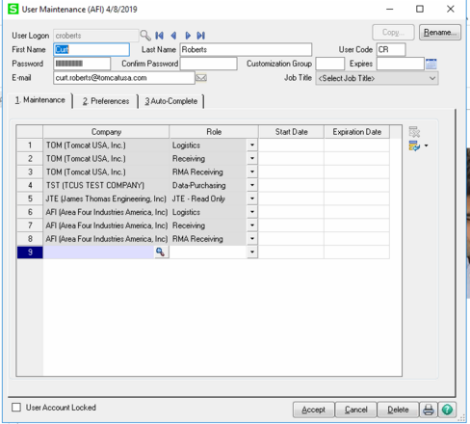Click the Accept button
The image size is (470, 424).
pos(313,410)
